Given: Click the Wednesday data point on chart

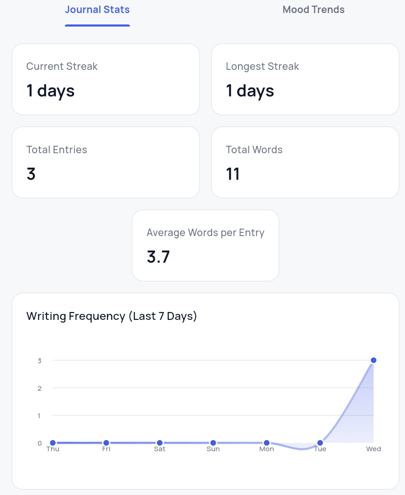Looking at the screenshot, I should tap(373, 360).
